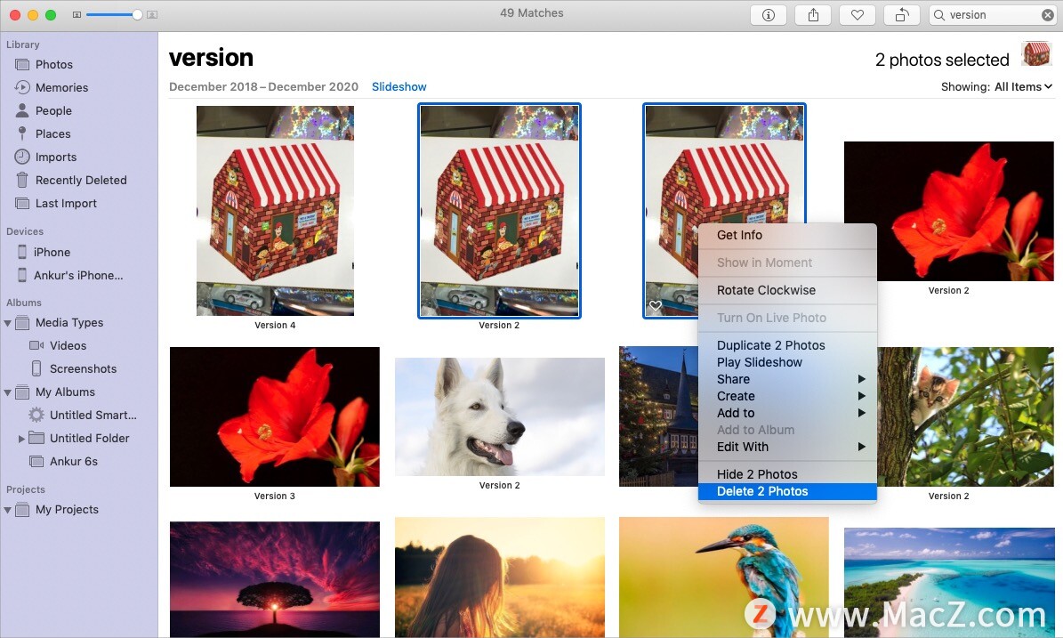This screenshot has height=638, width=1063.
Task: Open the Screenshots album
Action: [x=83, y=369]
